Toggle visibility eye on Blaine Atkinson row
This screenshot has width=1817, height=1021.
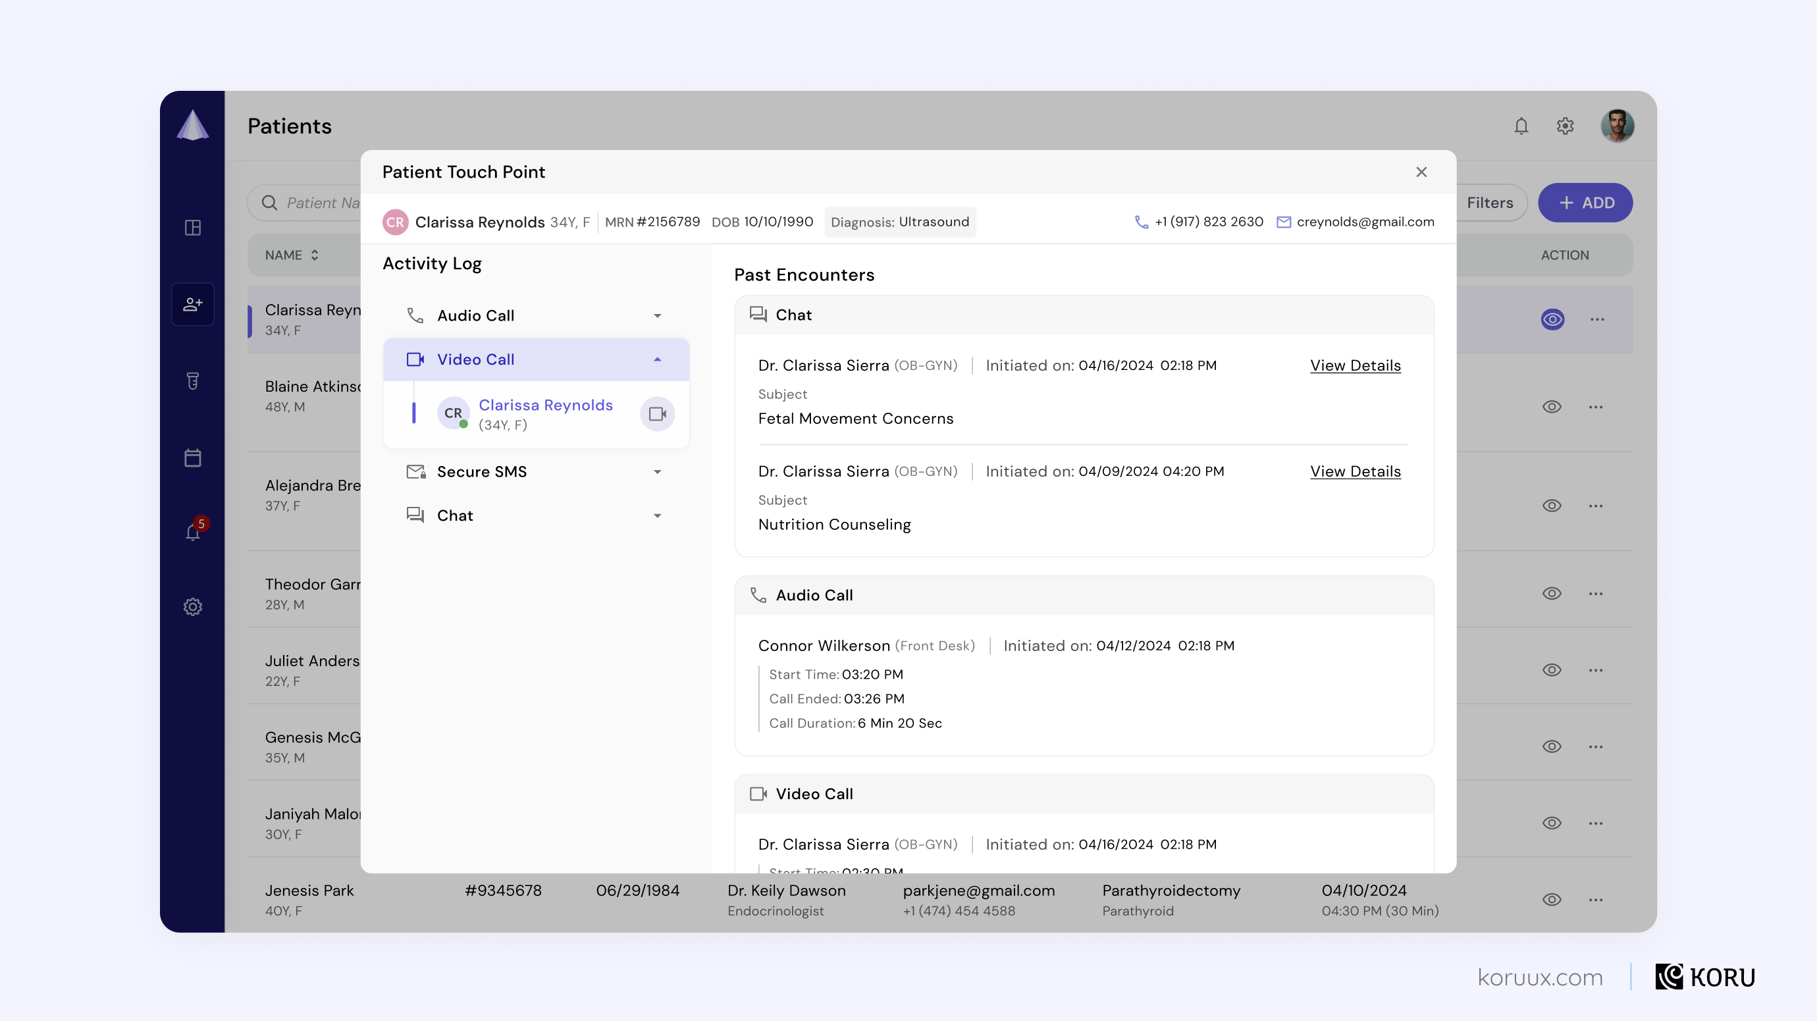[x=1552, y=407]
